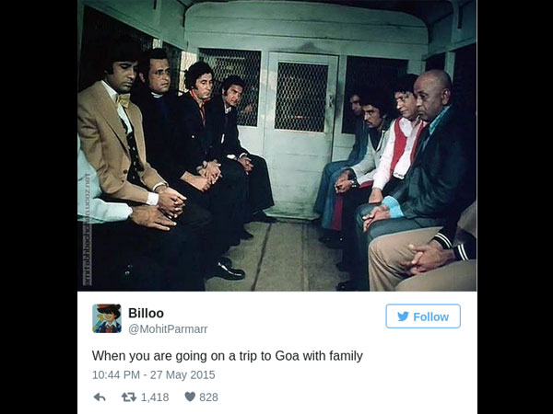Click the Twitter bird icon in Follow button
Viewport: 553px width, 414px height.
click(x=403, y=316)
